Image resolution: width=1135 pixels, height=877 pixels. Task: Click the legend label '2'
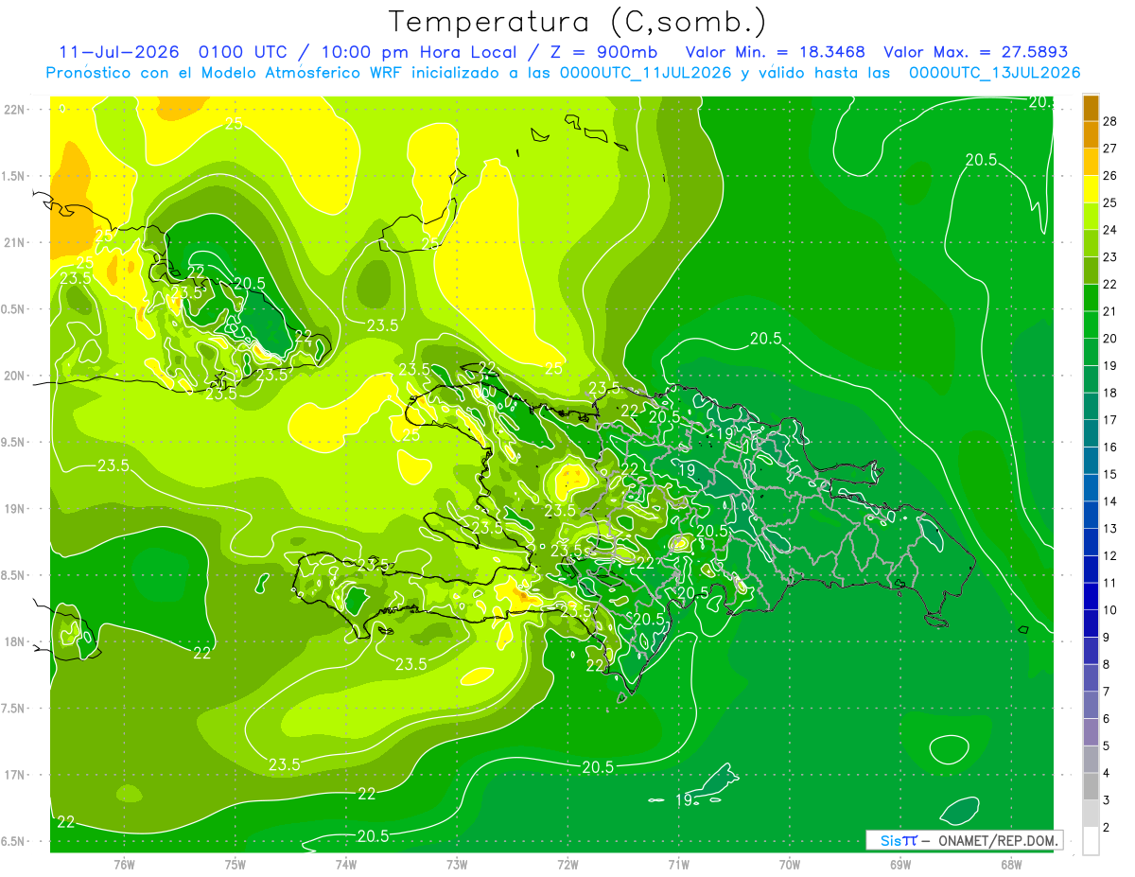click(1108, 828)
